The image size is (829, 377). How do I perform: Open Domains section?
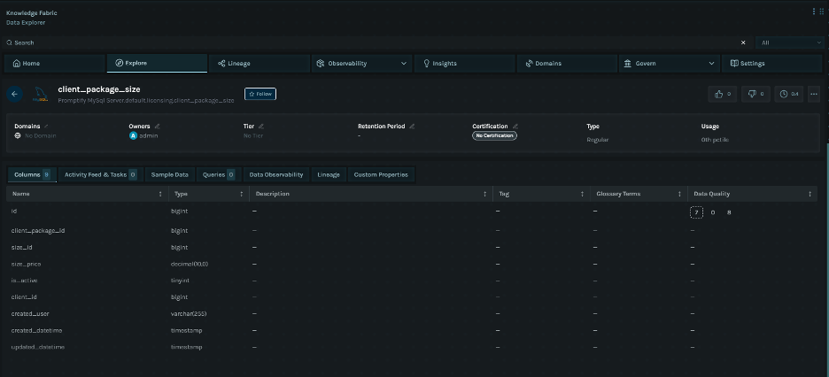coord(567,64)
